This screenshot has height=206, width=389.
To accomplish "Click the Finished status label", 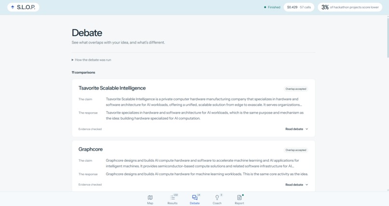I will (274, 7).
